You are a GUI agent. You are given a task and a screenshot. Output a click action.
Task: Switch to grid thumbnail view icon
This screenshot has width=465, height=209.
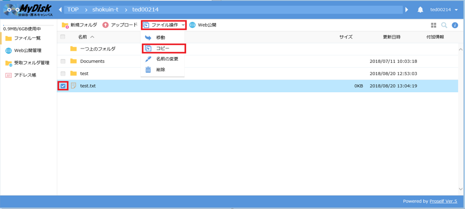coord(433,26)
